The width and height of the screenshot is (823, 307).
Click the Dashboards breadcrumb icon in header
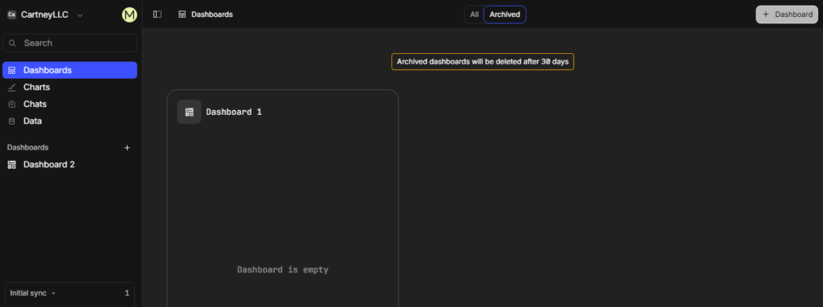182,14
